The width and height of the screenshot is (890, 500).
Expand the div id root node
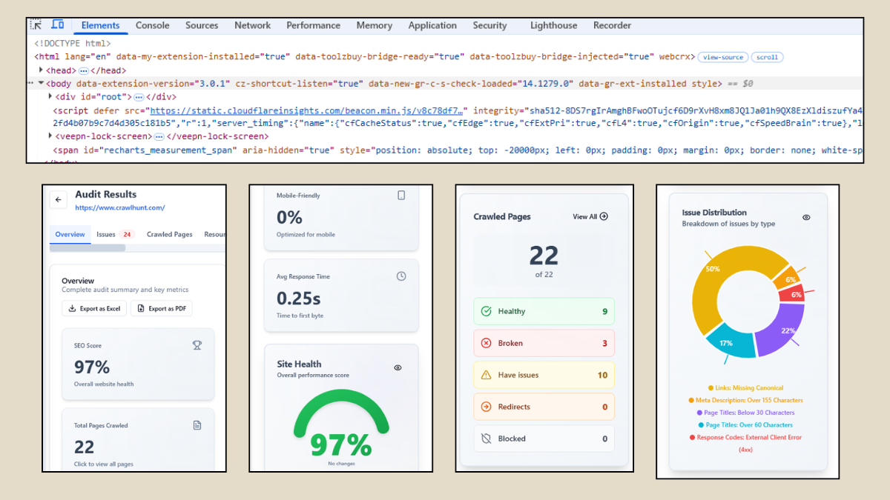click(51, 97)
